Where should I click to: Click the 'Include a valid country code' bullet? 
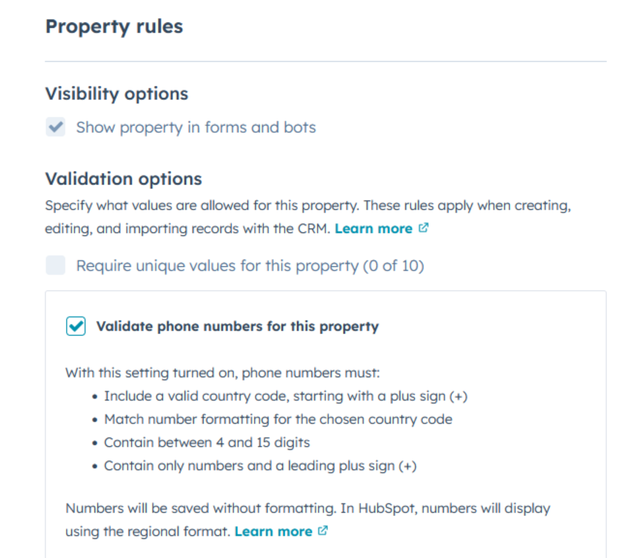[x=285, y=396]
